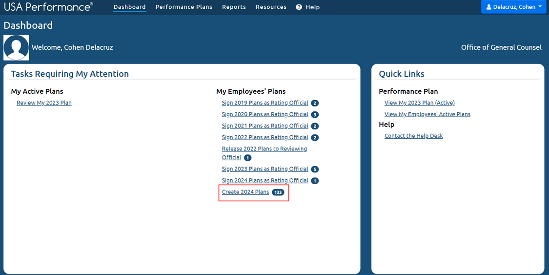549x275 pixels.
Task: Click the My Employees' Plans heading
Action: click(251, 91)
